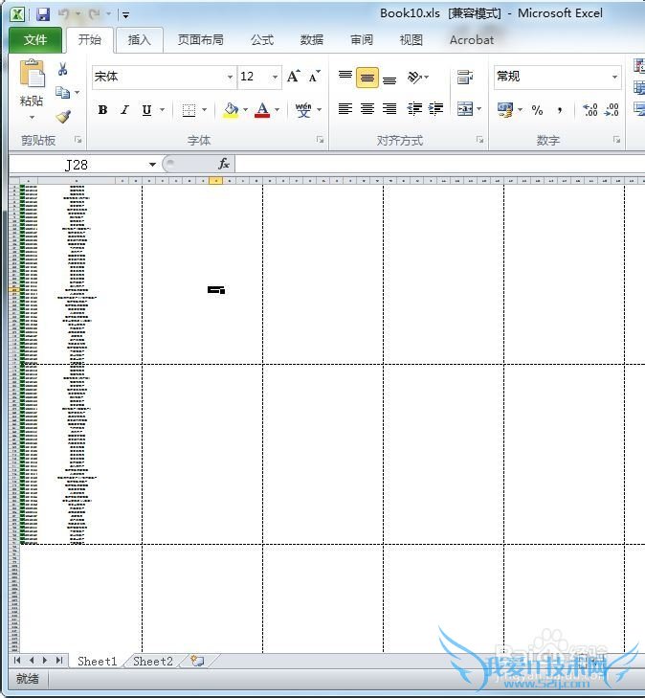Screen dimensions: 645x698
Task: Click the wén phonetic guide icon
Action: [x=303, y=109]
